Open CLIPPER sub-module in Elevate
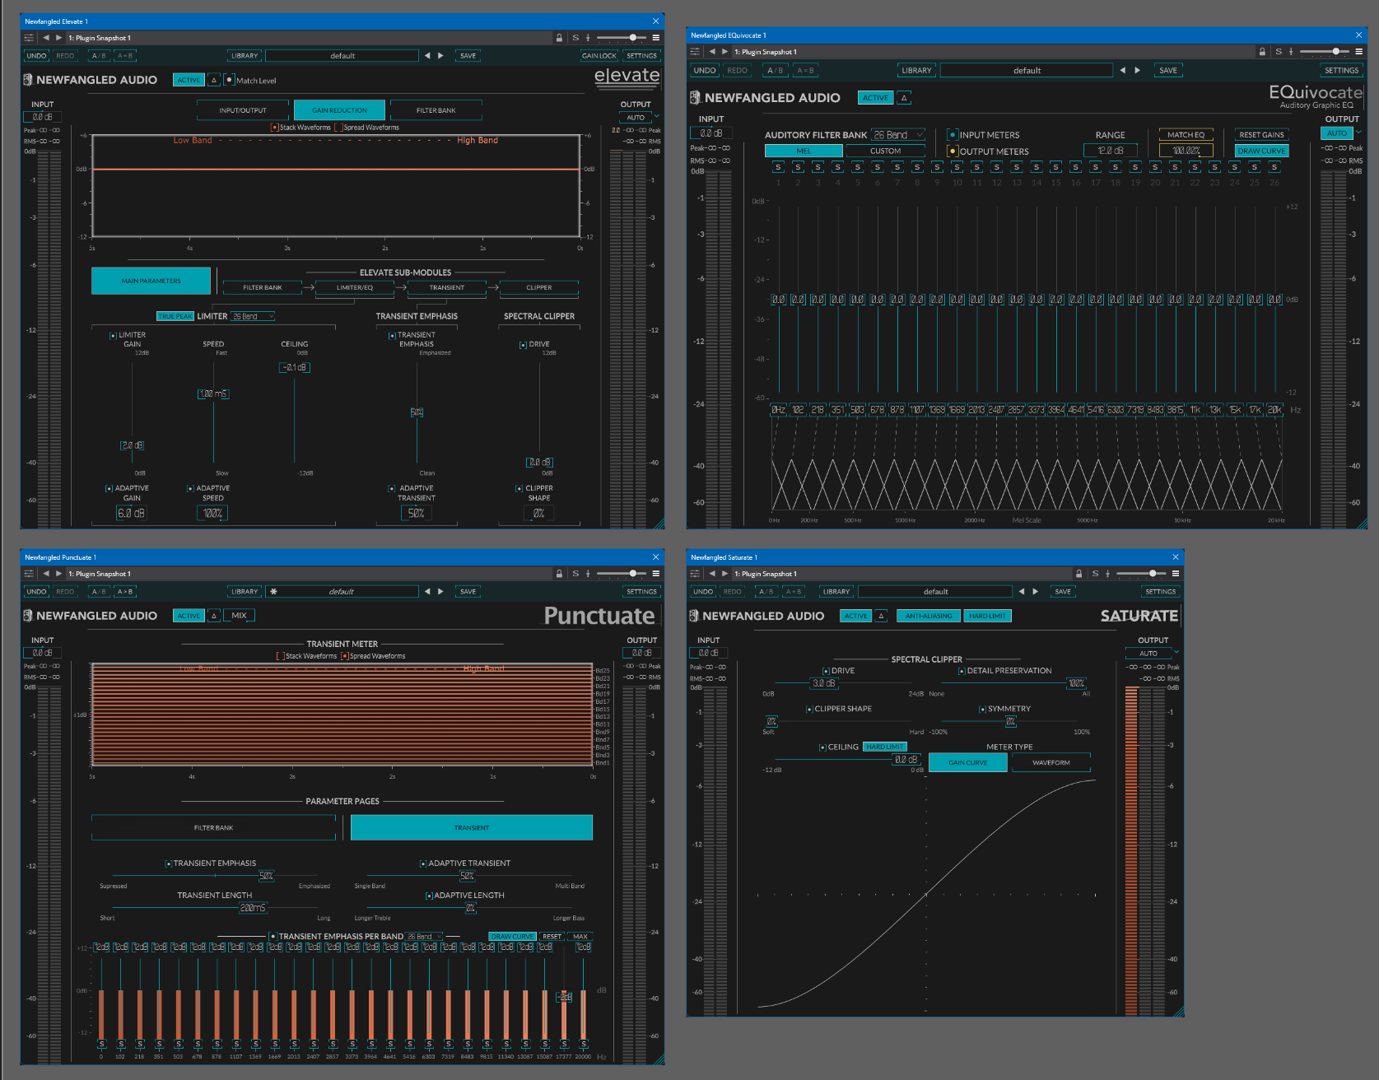1379x1080 pixels. 539,287
